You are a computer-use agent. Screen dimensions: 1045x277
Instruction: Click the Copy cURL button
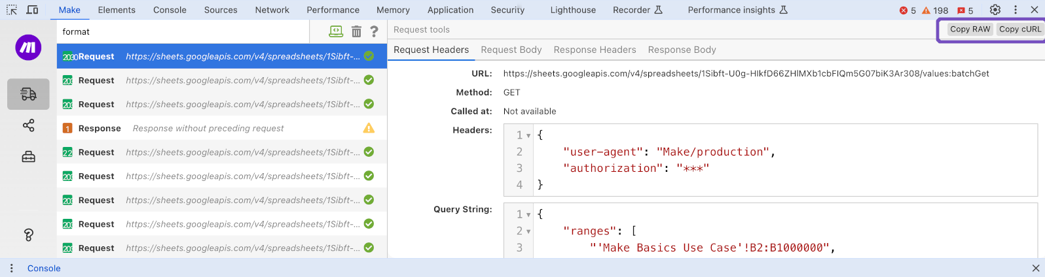click(1019, 29)
